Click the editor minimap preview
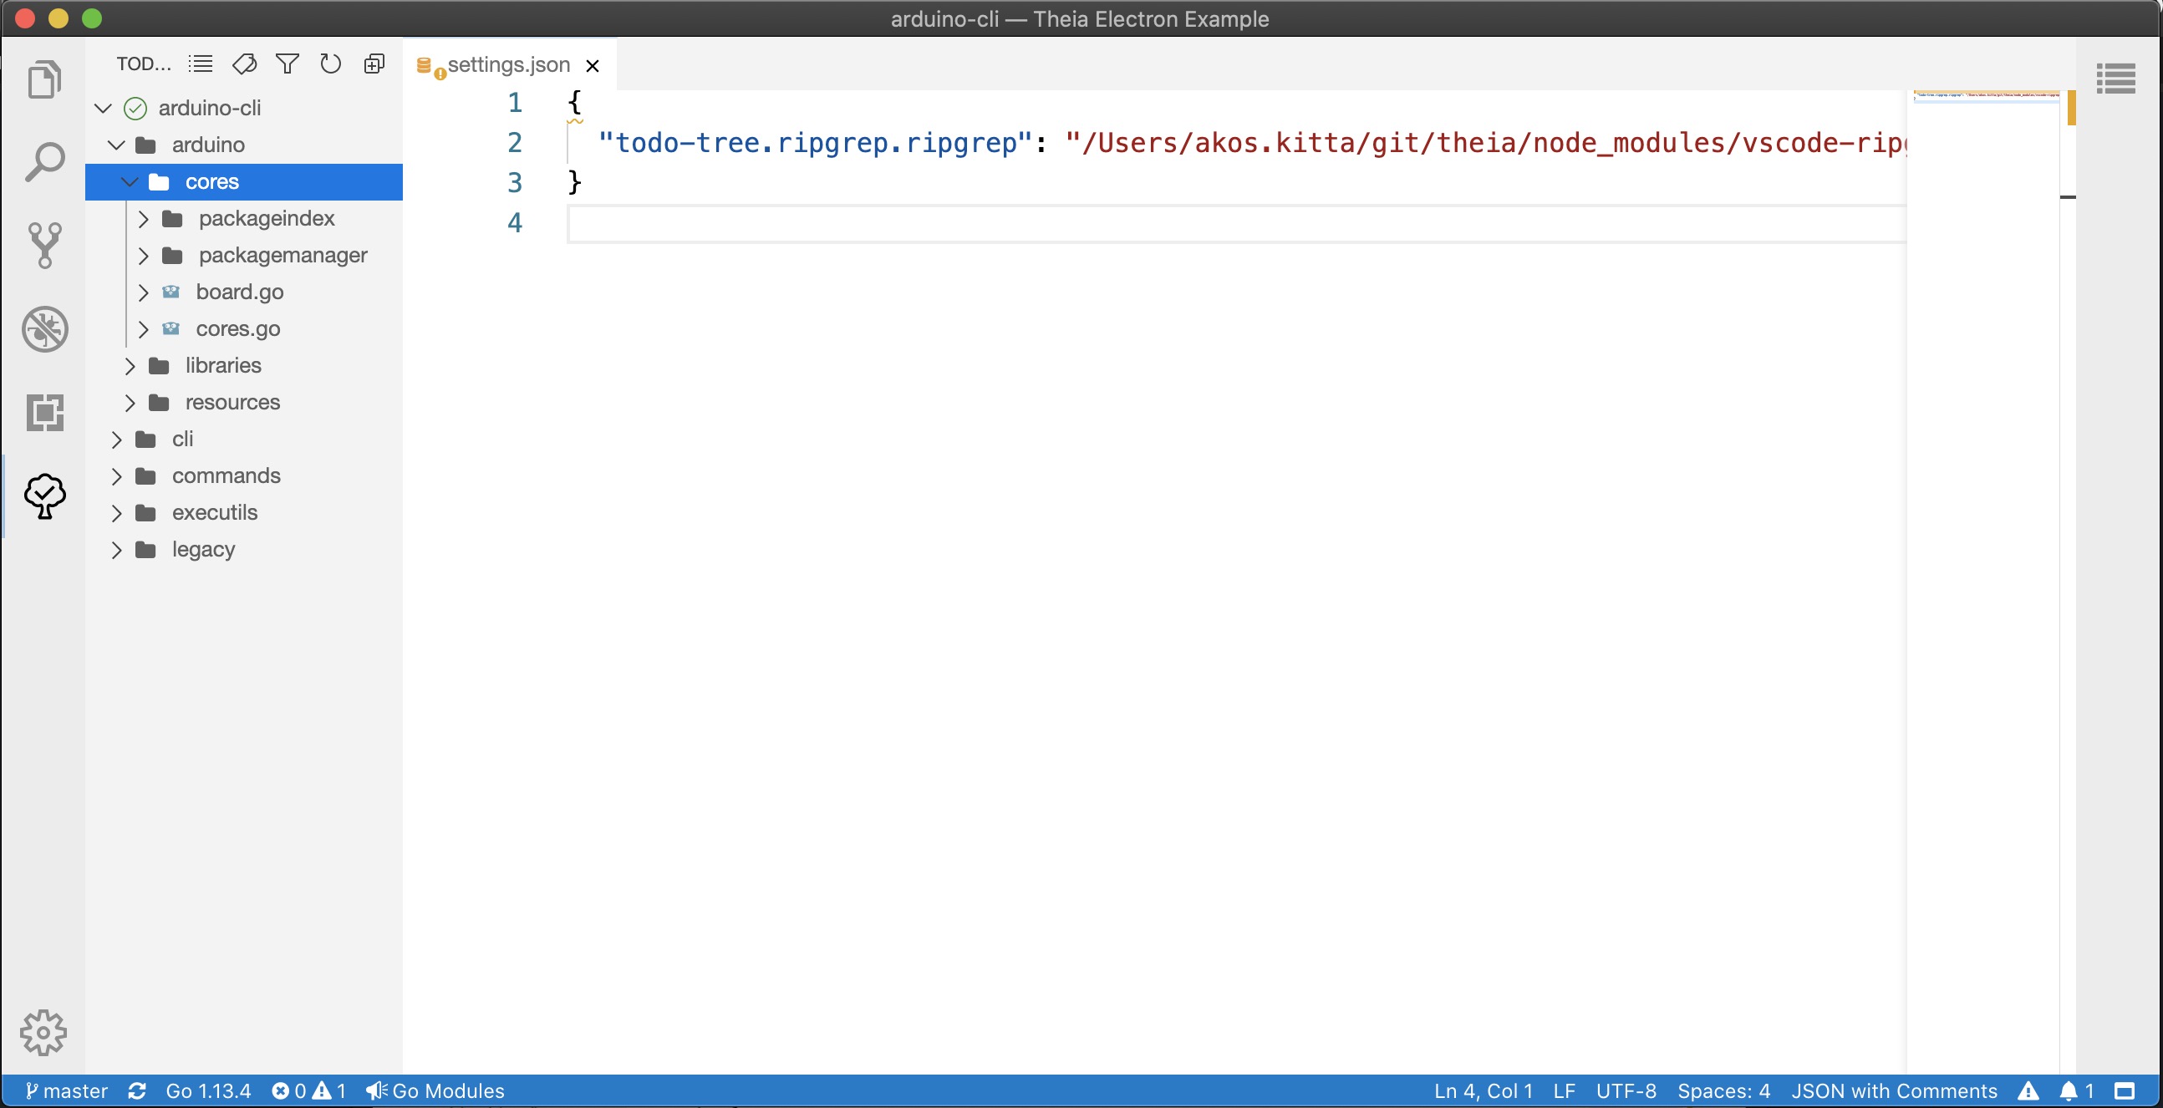This screenshot has width=2163, height=1108. (1985, 97)
